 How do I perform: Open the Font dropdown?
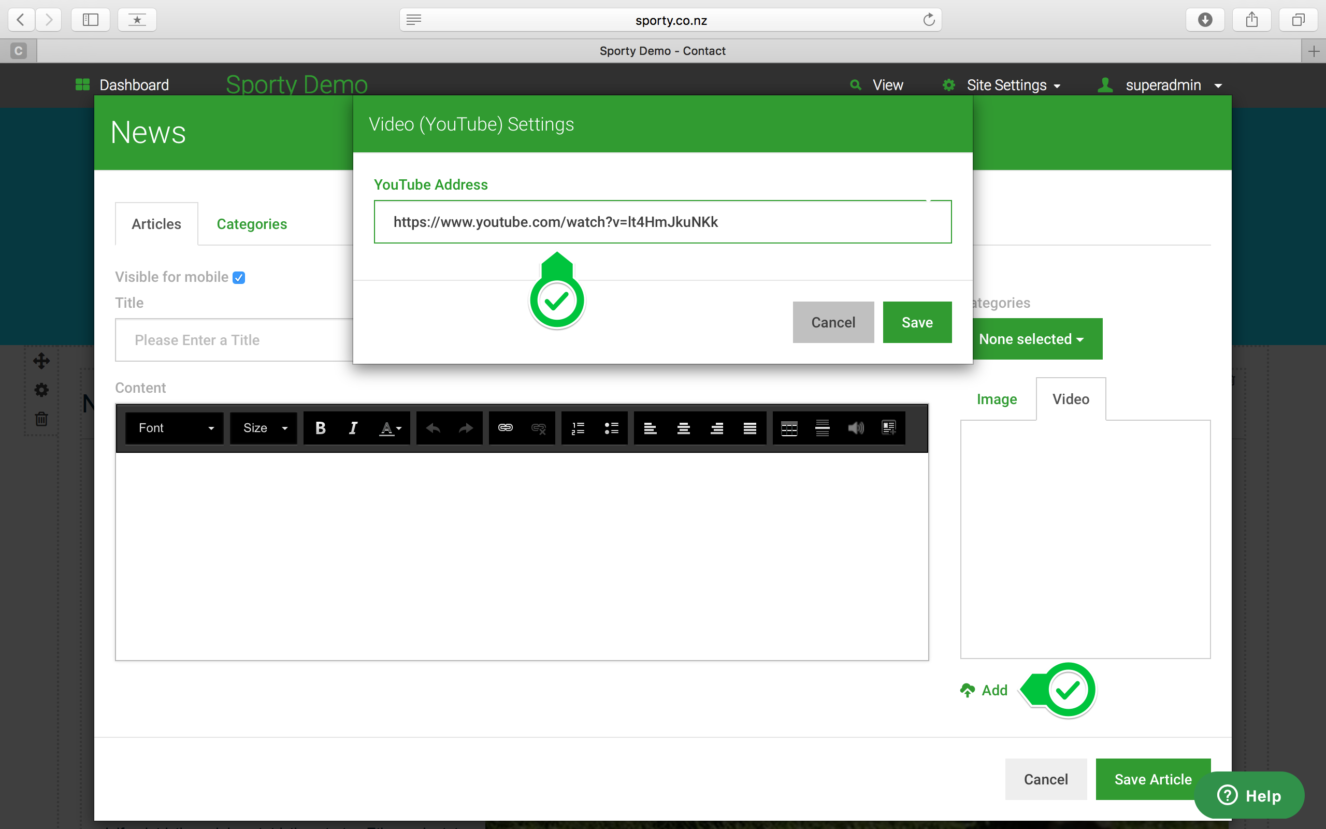click(174, 428)
